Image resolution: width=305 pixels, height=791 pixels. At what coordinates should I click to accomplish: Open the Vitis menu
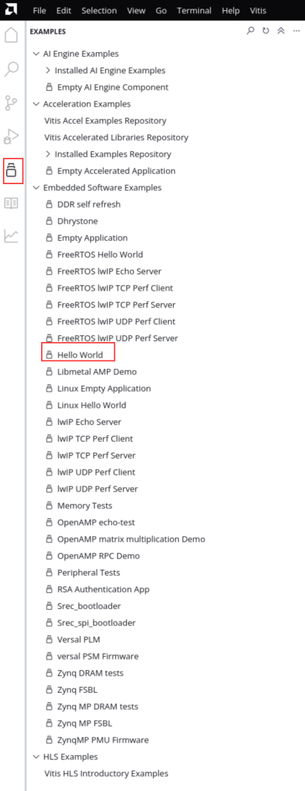(258, 10)
